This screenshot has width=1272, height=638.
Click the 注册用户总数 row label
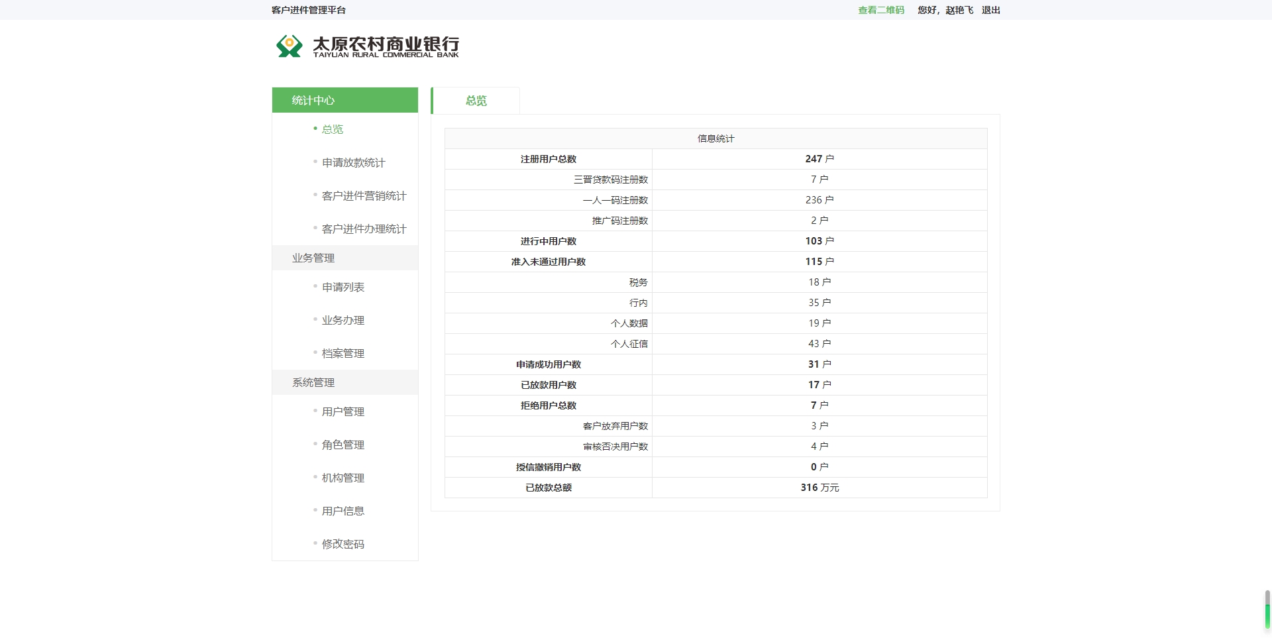click(x=549, y=159)
